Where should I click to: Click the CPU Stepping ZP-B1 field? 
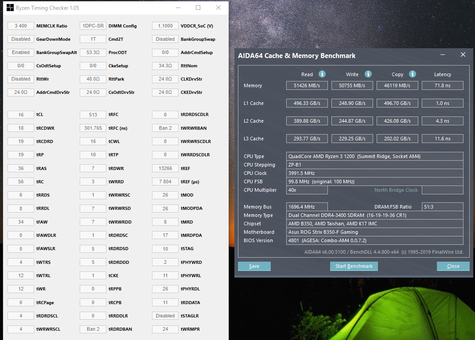click(375, 165)
